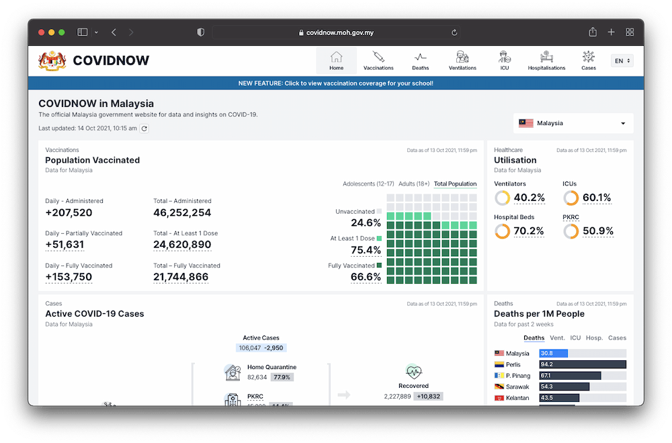Go to the Deaths page icon

(421, 56)
